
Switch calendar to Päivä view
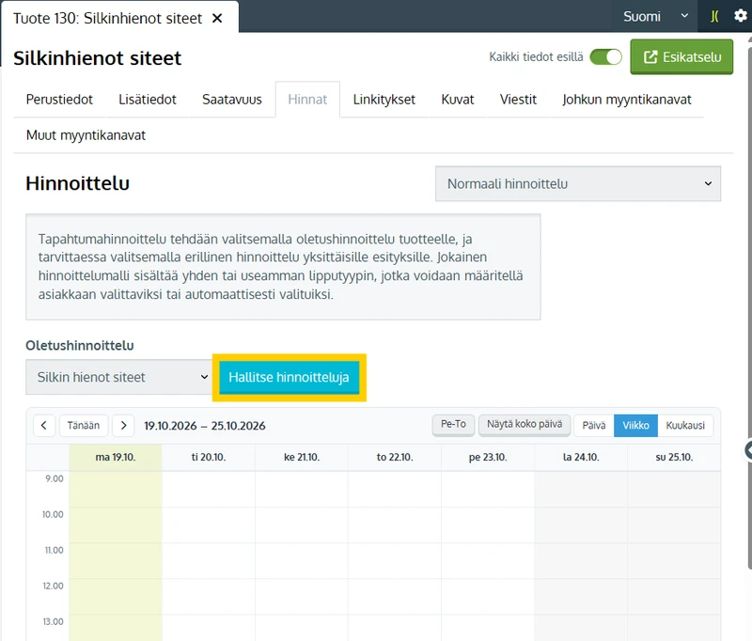[x=594, y=425]
